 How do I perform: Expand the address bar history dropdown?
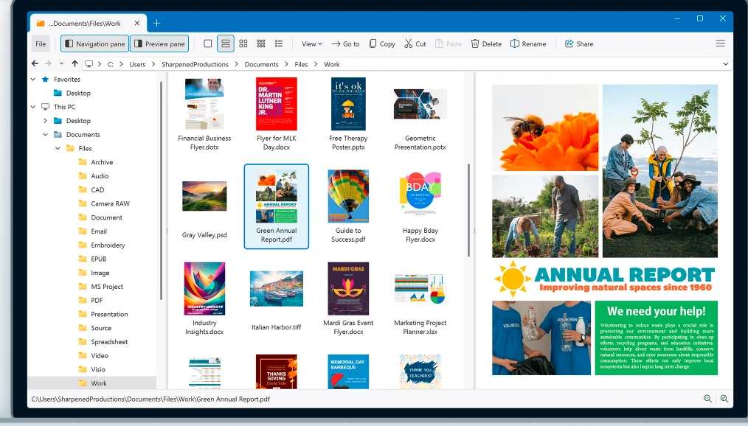(726, 64)
